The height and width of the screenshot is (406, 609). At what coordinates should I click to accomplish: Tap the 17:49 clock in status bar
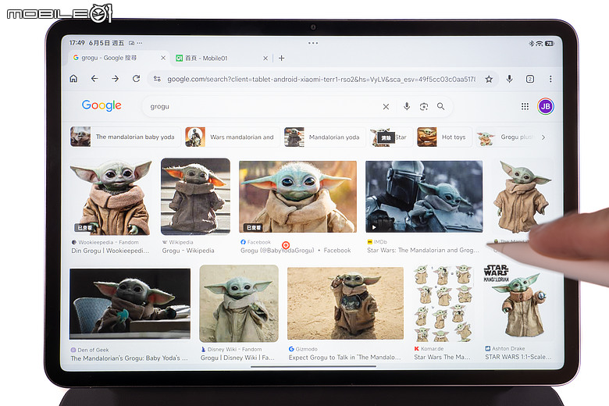point(77,43)
